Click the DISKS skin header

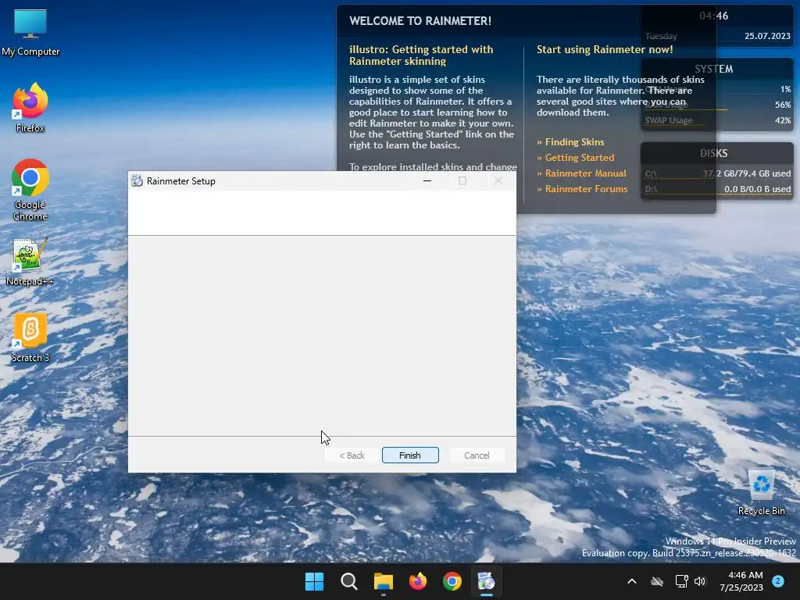pos(714,154)
